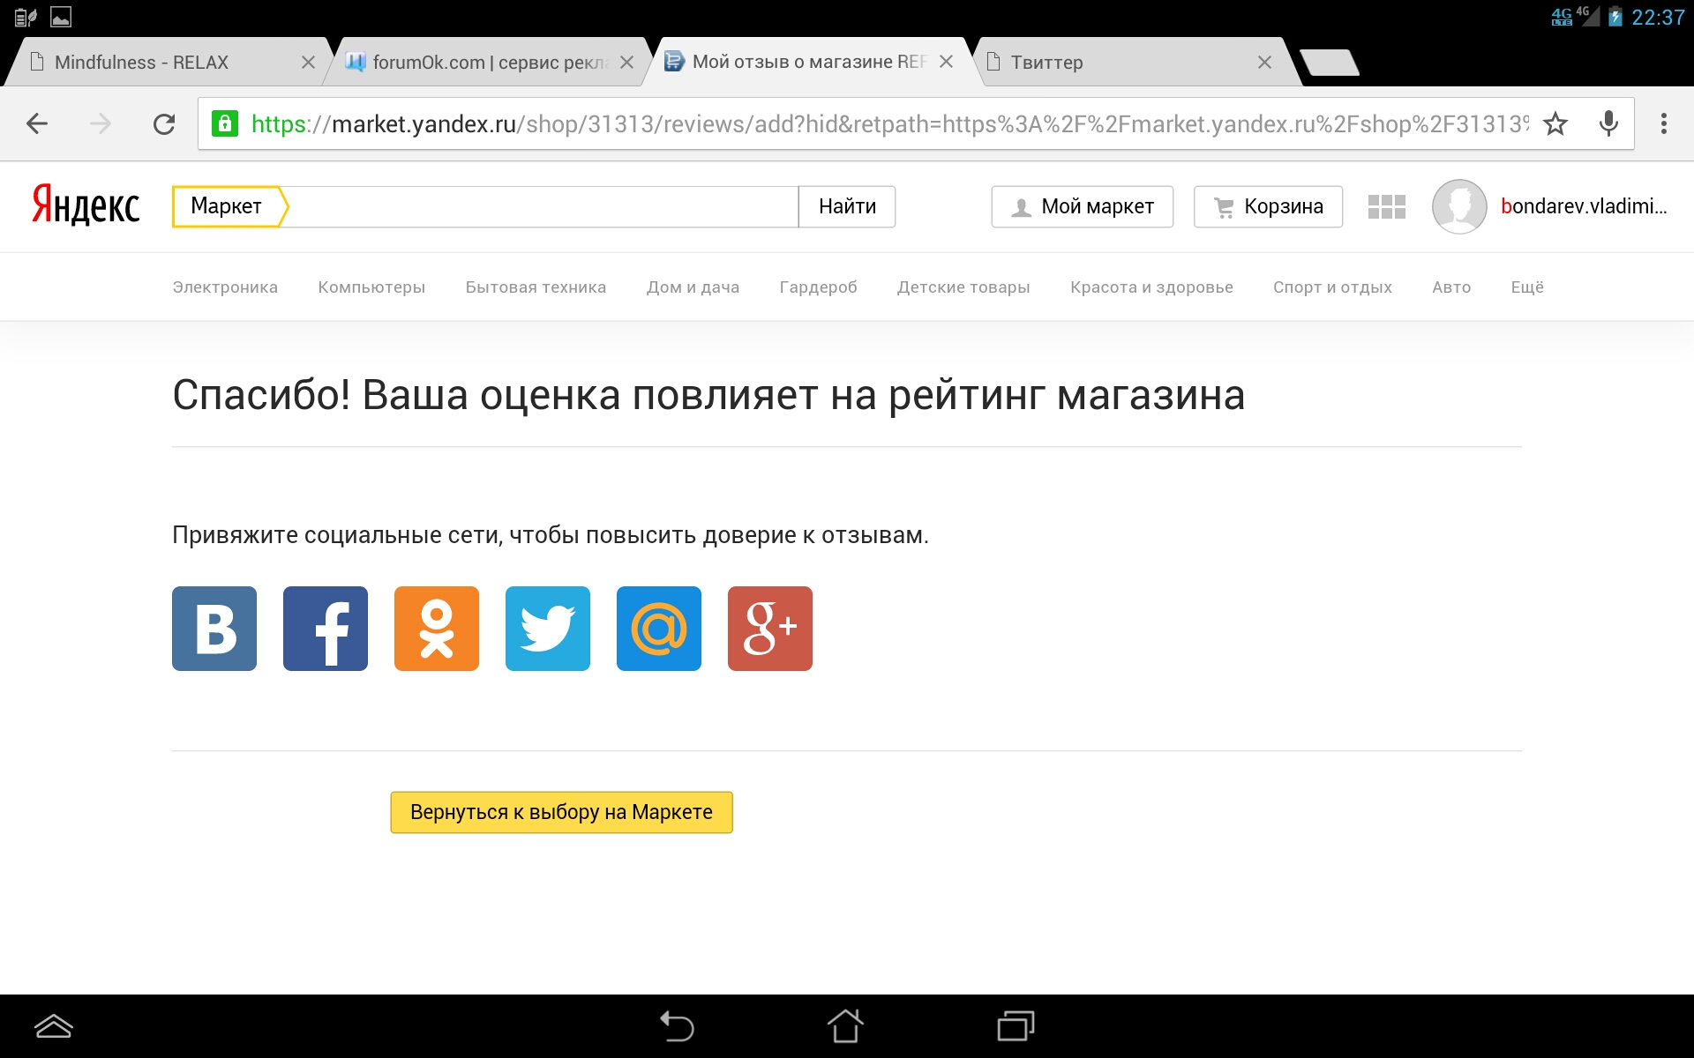Open Мой маркет button
This screenshot has width=1694, height=1058.
1083,206
